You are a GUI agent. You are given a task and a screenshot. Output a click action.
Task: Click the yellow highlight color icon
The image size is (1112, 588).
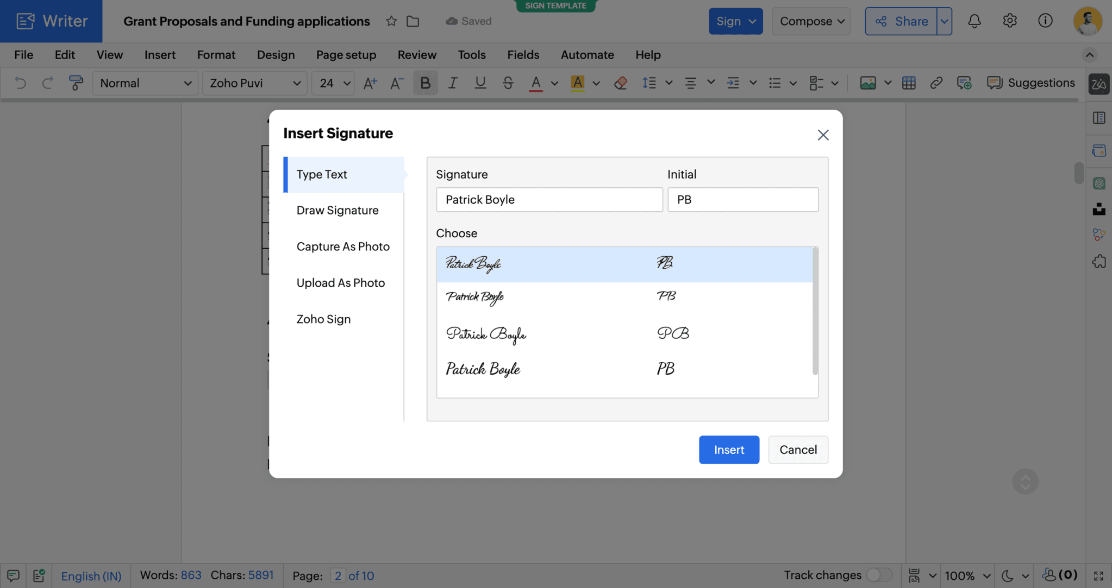[577, 83]
